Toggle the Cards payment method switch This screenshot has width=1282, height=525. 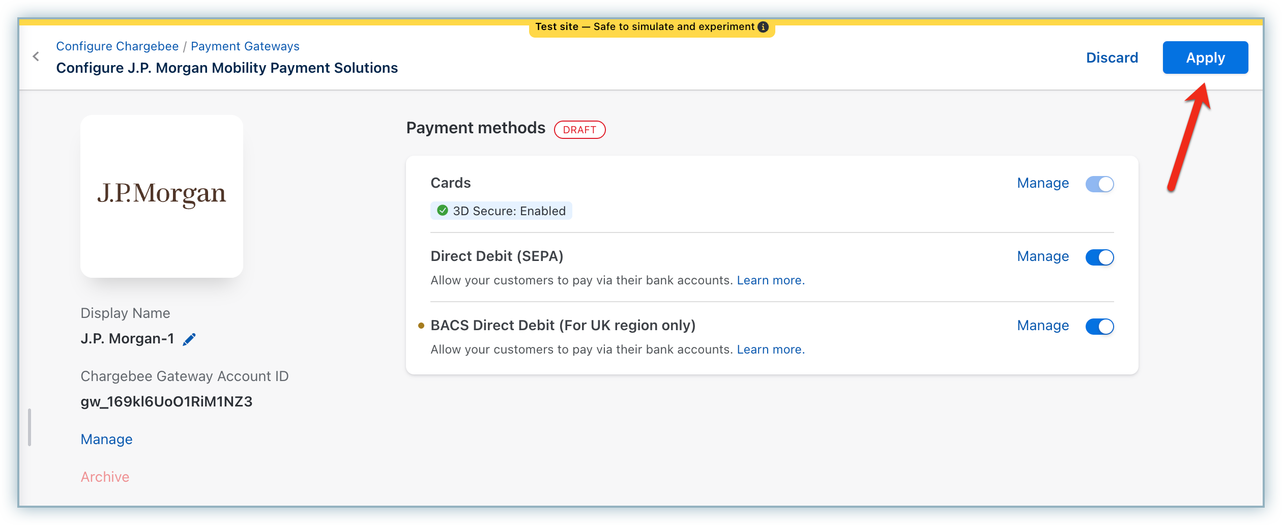click(x=1099, y=184)
